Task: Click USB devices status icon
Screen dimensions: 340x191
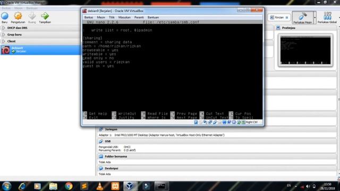Action: click(215, 122)
